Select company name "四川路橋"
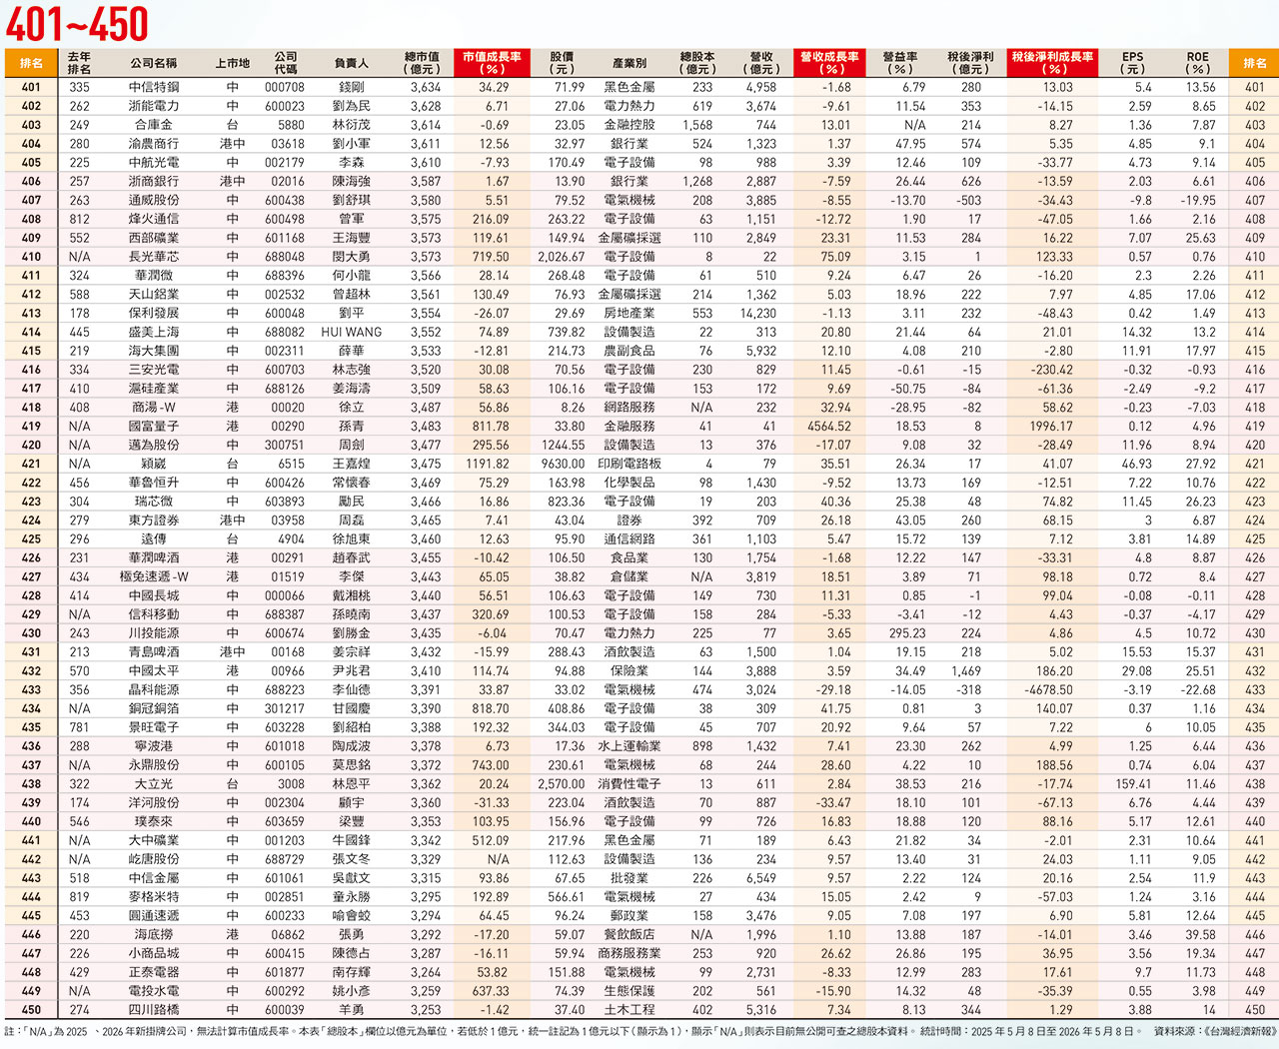 [154, 1010]
